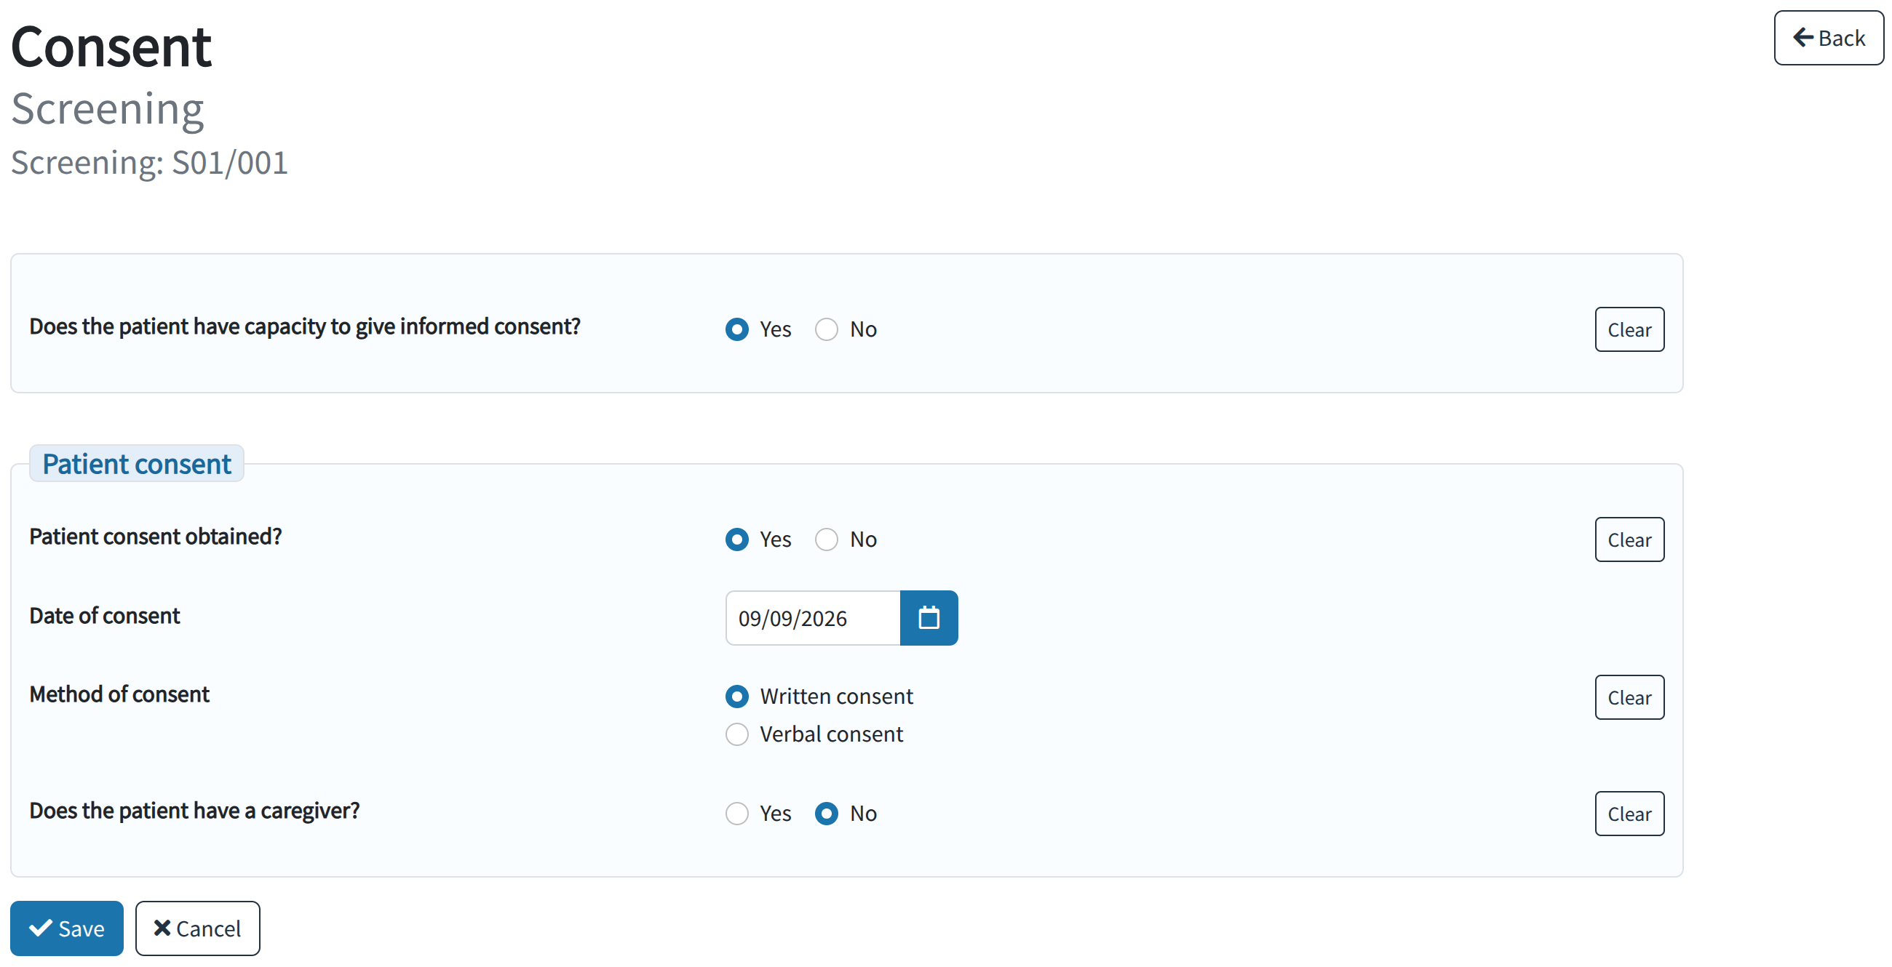Screen dimensions: 1892x967
Task: Select Yes for capacity to give informed consent
Action: tap(736, 329)
